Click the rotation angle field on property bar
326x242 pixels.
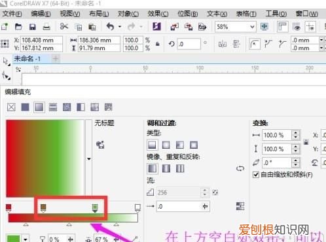189,44
